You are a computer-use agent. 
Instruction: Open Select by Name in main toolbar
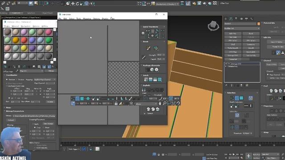point(36,3)
